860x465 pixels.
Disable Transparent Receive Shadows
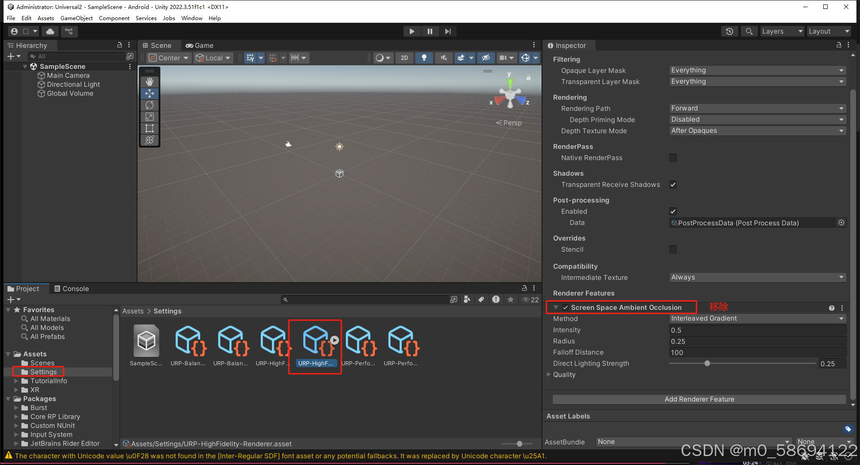pyautogui.click(x=673, y=185)
